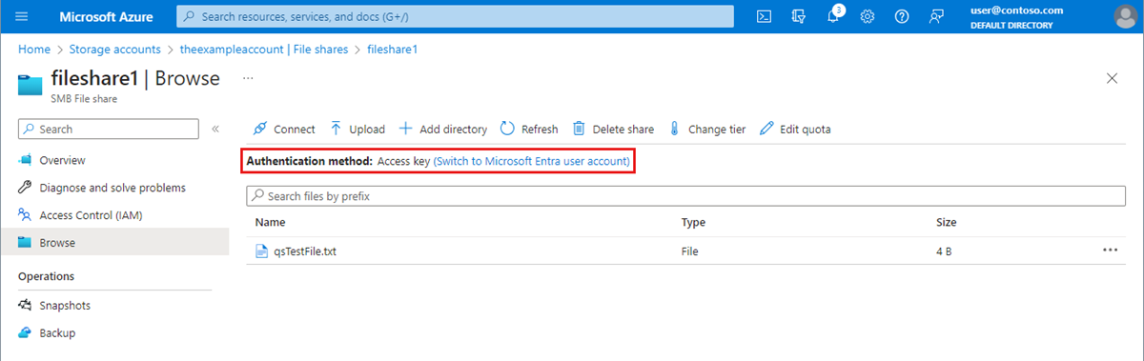Close the fileshare1 blade

[x=1112, y=78]
